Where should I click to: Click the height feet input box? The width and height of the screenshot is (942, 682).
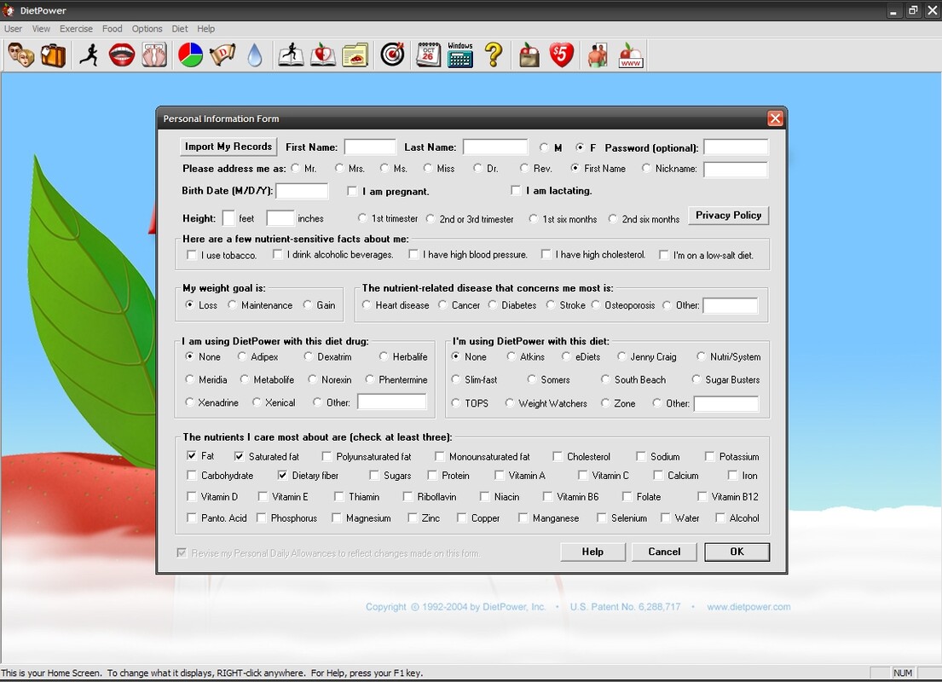pyautogui.click(x=228, y=218)
